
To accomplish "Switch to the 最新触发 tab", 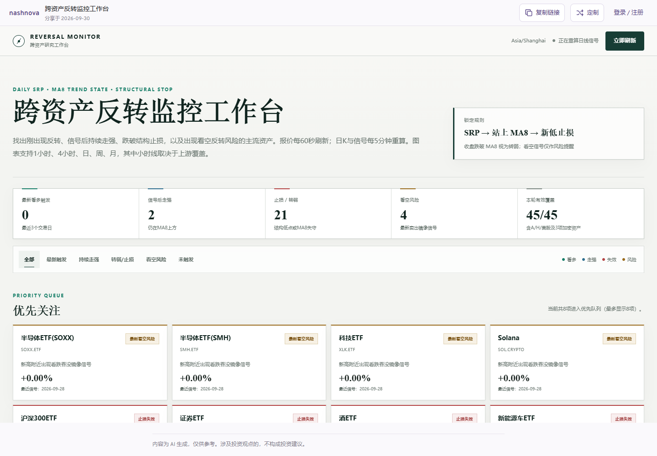I will [x=57, y=259].
